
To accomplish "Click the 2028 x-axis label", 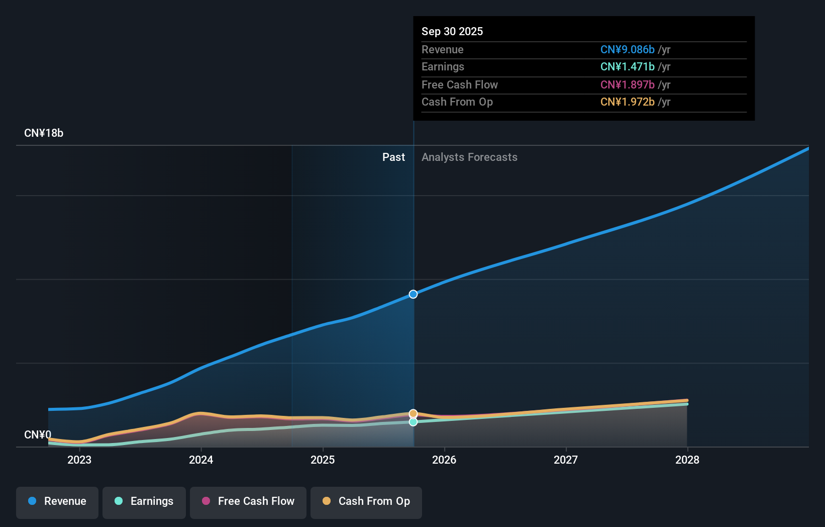I will pos(687,460).
